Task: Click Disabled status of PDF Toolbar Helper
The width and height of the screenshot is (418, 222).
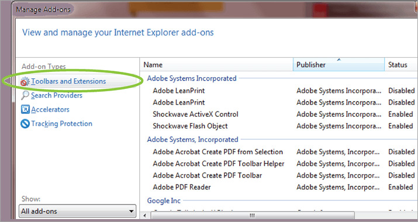Action: coord(402,164)
